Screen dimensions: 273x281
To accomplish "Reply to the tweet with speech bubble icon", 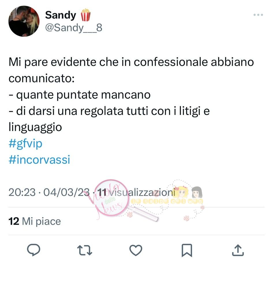I will 33,250.
